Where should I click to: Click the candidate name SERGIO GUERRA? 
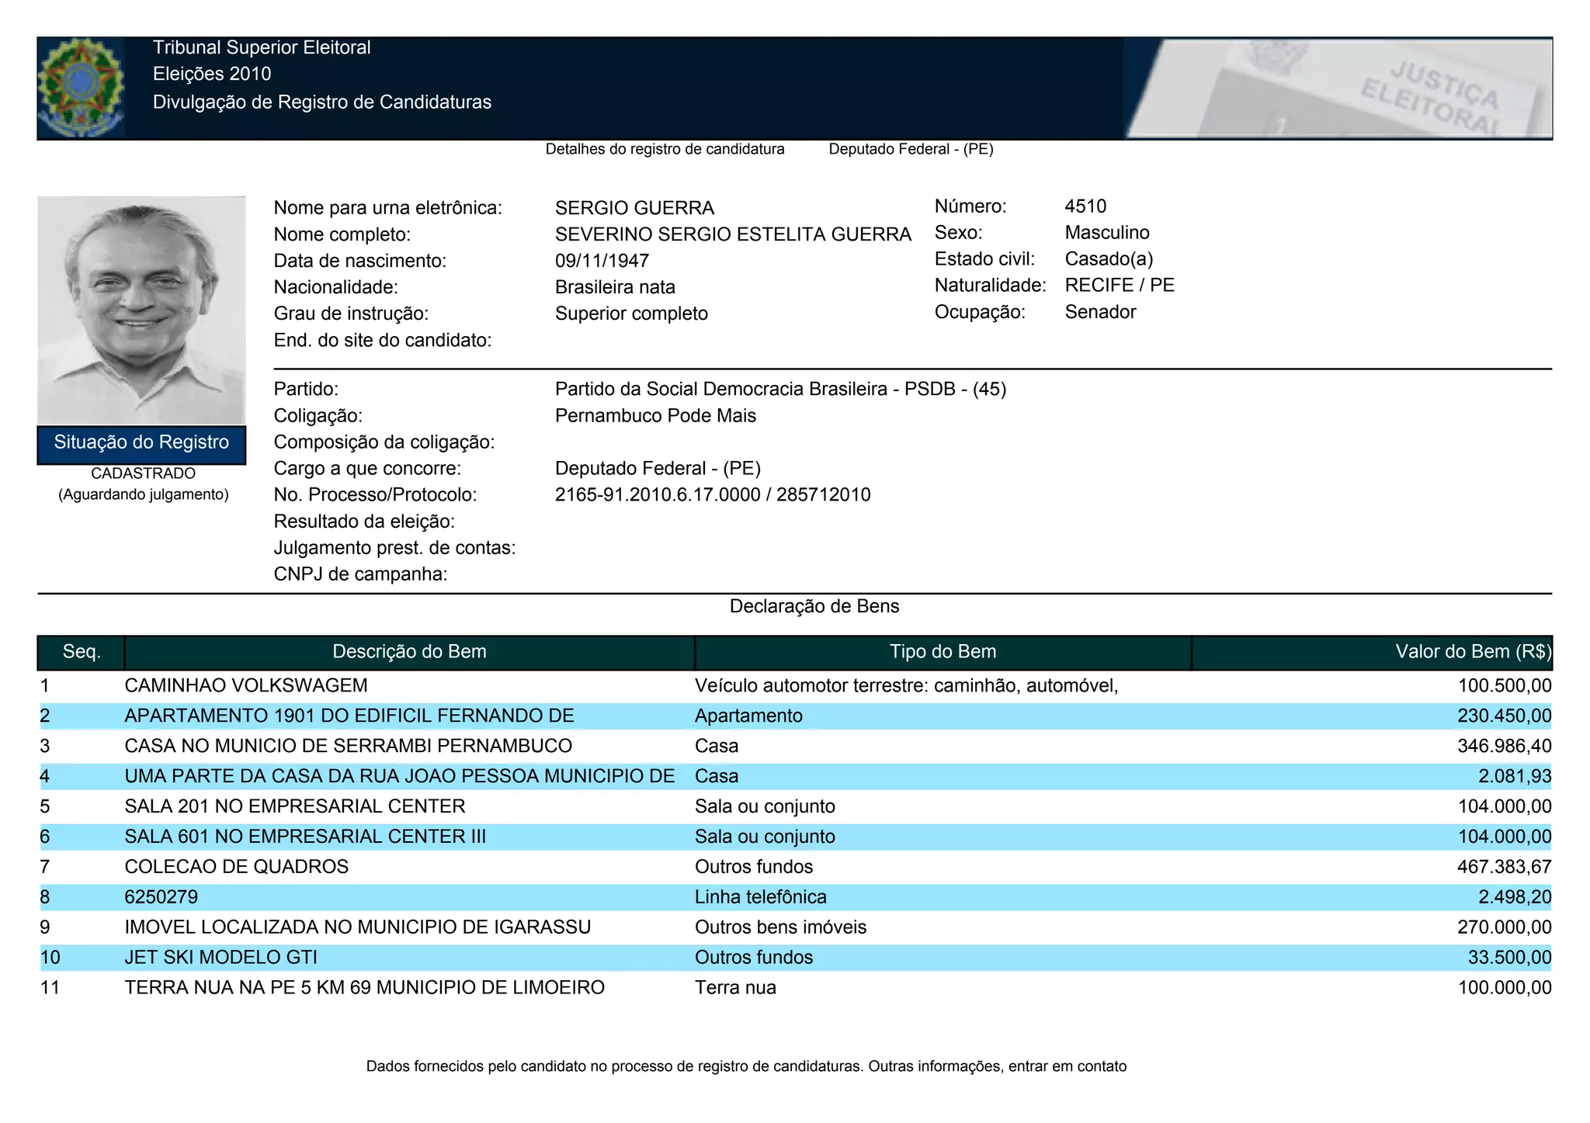pyautogui.click(x=634, y=208)
